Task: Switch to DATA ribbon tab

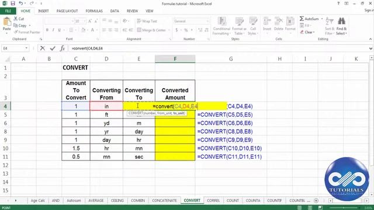Action: pyautogui.click(x=115, y=11)
